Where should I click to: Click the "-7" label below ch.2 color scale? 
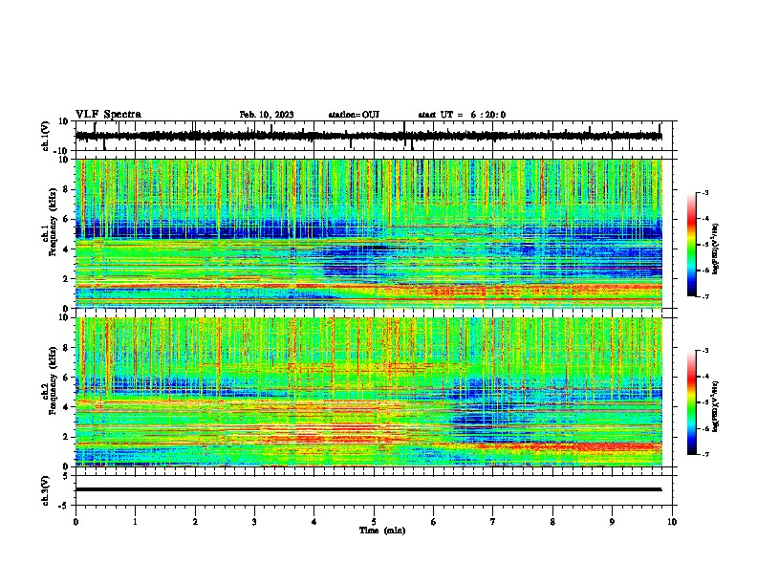tap(704, 454)
